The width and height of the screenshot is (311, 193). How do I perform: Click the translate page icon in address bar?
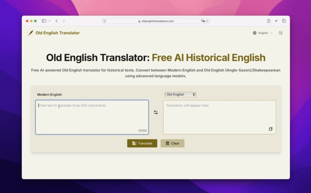click(x=203, y=21)
